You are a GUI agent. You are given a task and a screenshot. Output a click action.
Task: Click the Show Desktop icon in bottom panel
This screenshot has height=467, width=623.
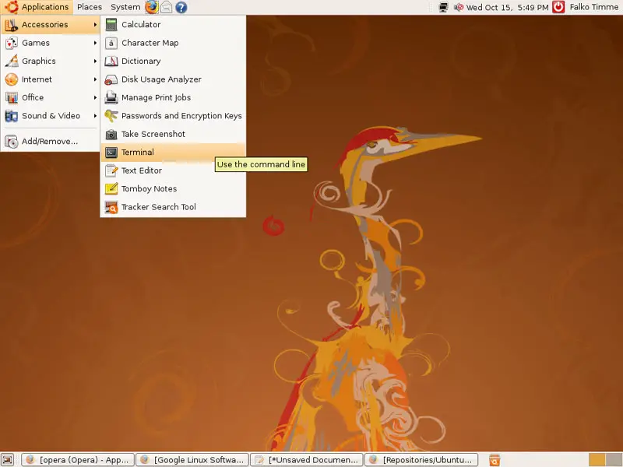(x=8, y=459)
